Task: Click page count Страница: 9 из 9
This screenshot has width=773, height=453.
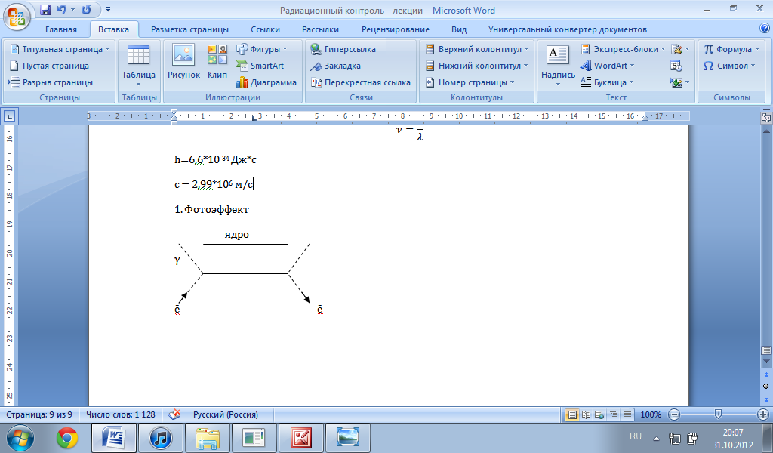Action: [x=39, y=414]
